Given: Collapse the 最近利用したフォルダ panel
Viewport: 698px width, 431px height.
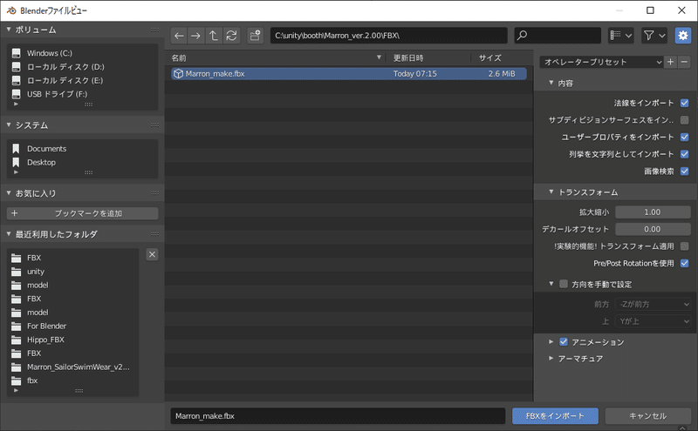Looking at the screenshot, I should [x=9, y=233].
